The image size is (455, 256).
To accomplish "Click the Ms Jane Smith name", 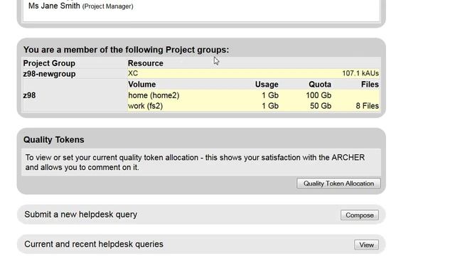I will [x=54, y=6].
